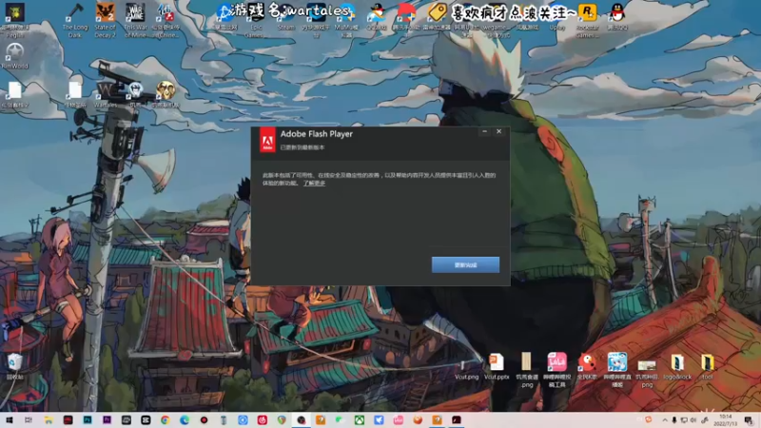
Task: Click the blue update-complete button in Flash Player dialog
Action: pyautogui.click(x=465, y=265)
